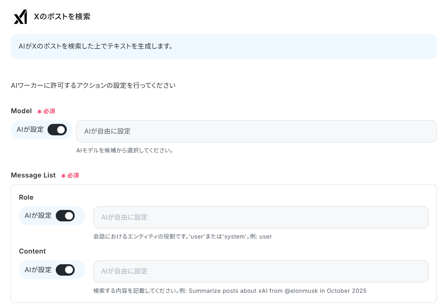Image resolution: width=444 pixels, height=306 pixels.
Task: Click the Xのポストを検索 title
Action: pos(62,17)
